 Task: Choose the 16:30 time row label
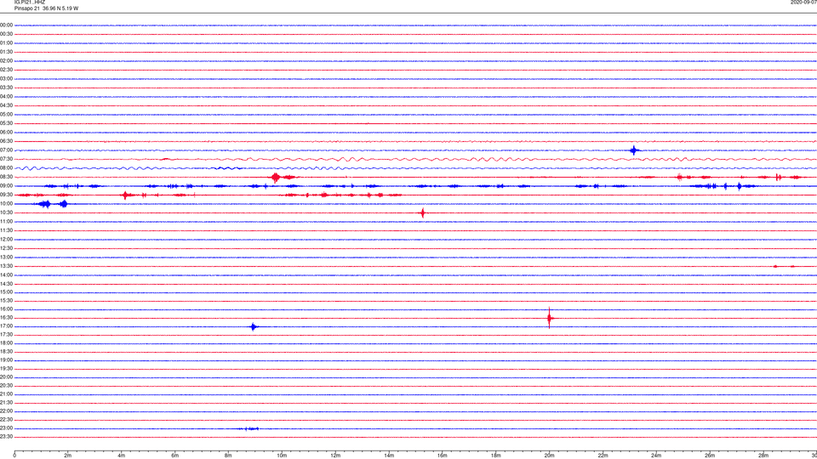click(6, 317)
